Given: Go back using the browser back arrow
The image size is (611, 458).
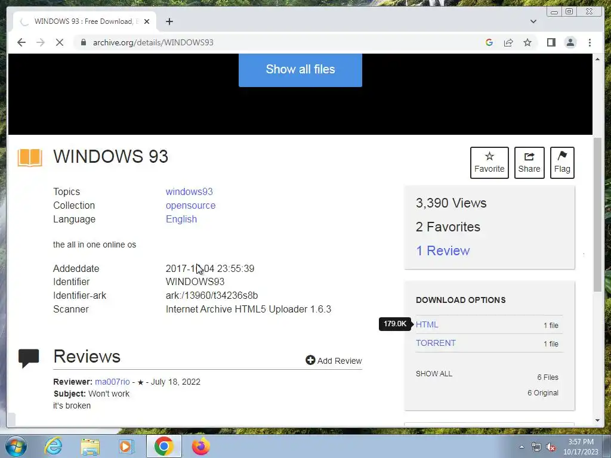Looking at the screenshot, I should click(x=21, y=42).
